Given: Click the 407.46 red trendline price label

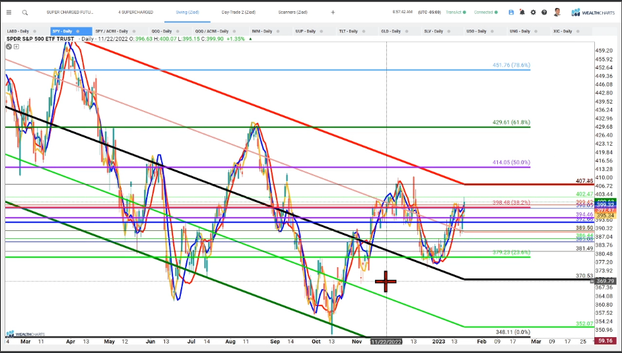Looking at the screenshot, I should (x=584, y=181).
